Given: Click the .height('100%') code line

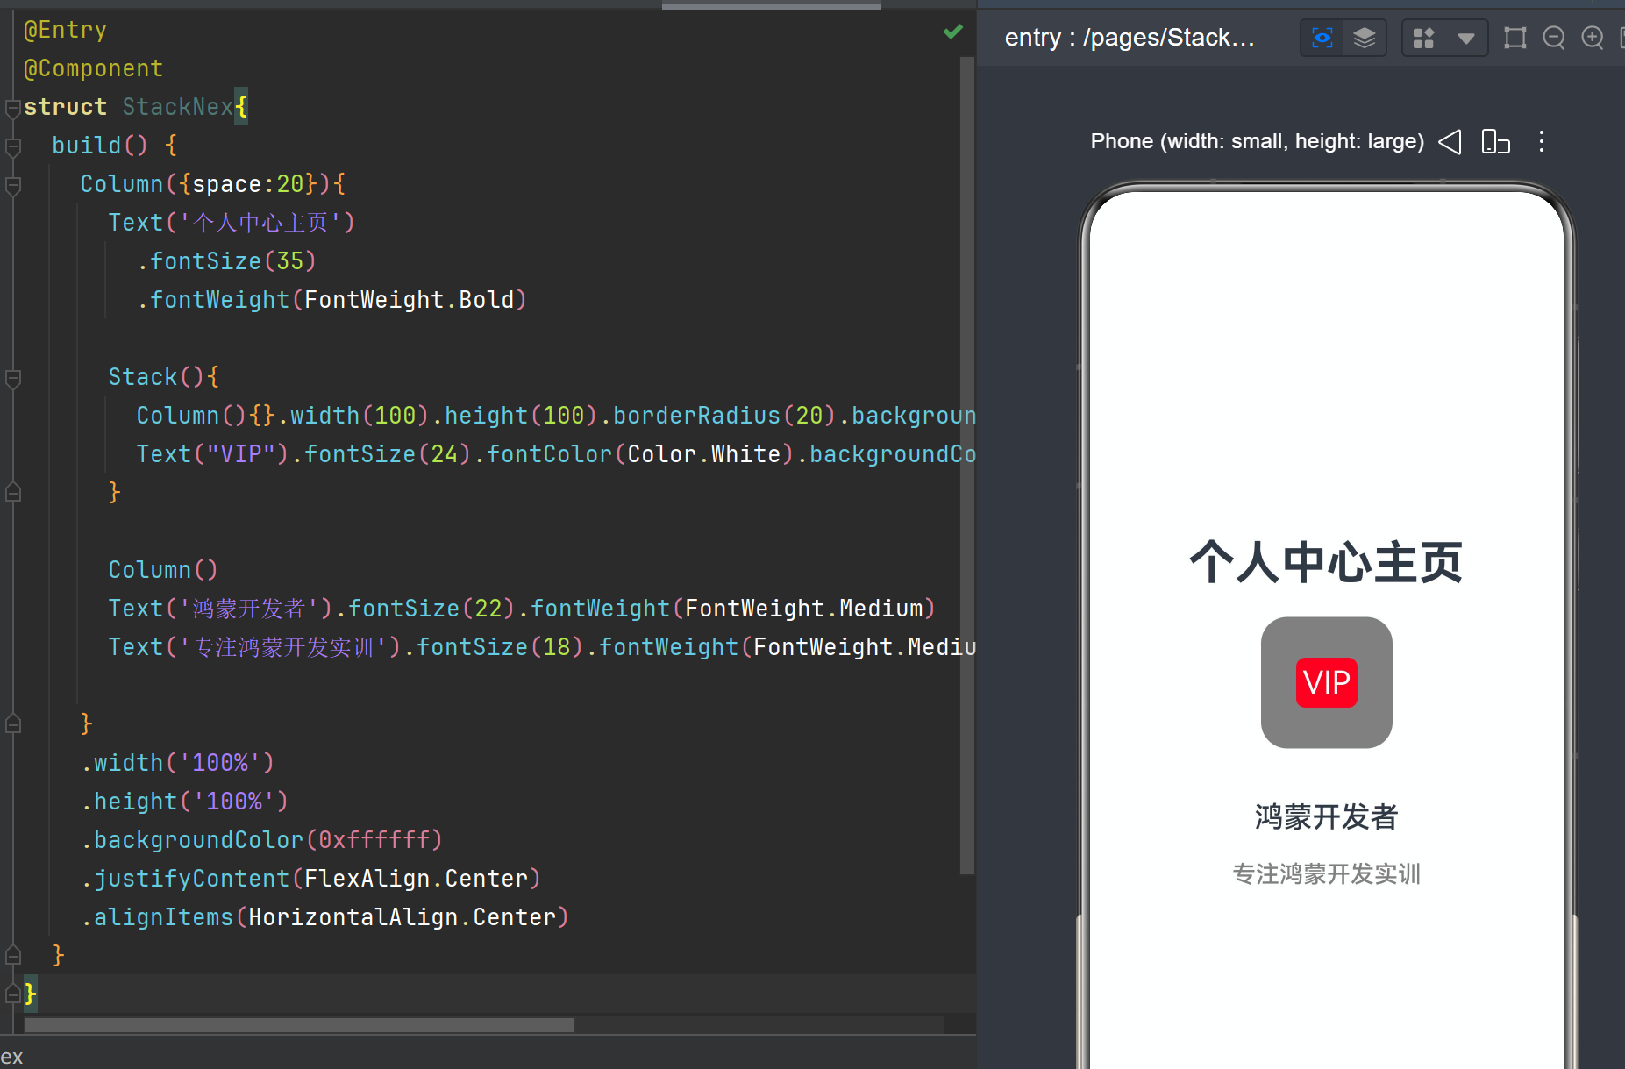Looking at the screenshot, I should pyautogui.click(x=185, y=802).
